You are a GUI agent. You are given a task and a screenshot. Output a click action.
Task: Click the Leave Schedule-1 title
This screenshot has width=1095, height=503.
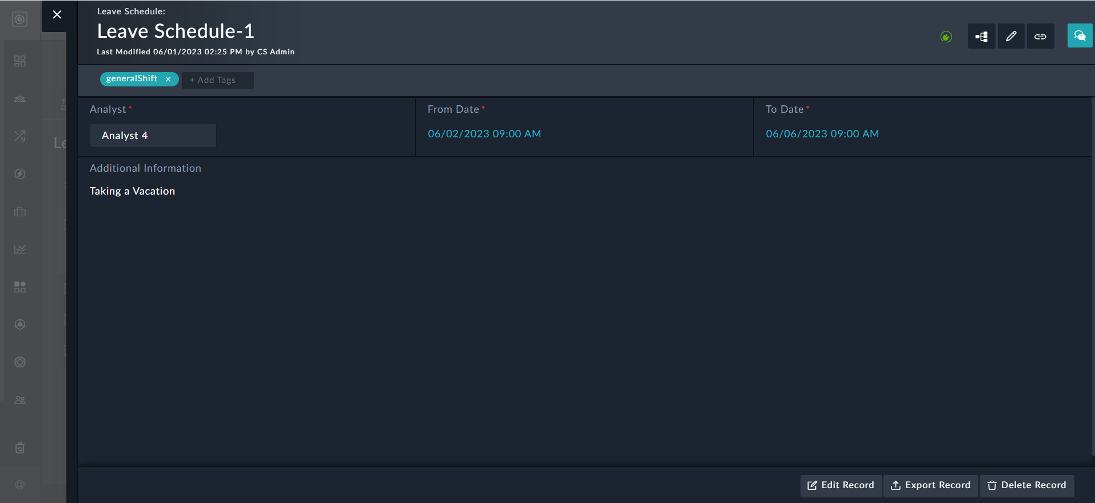pos(176,31)
